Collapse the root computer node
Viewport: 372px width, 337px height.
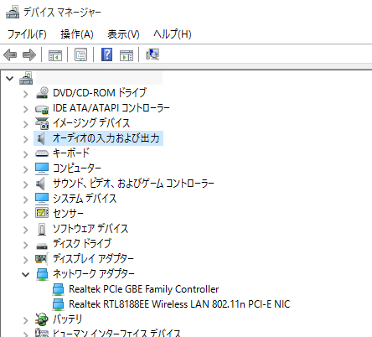click(10, 78)
